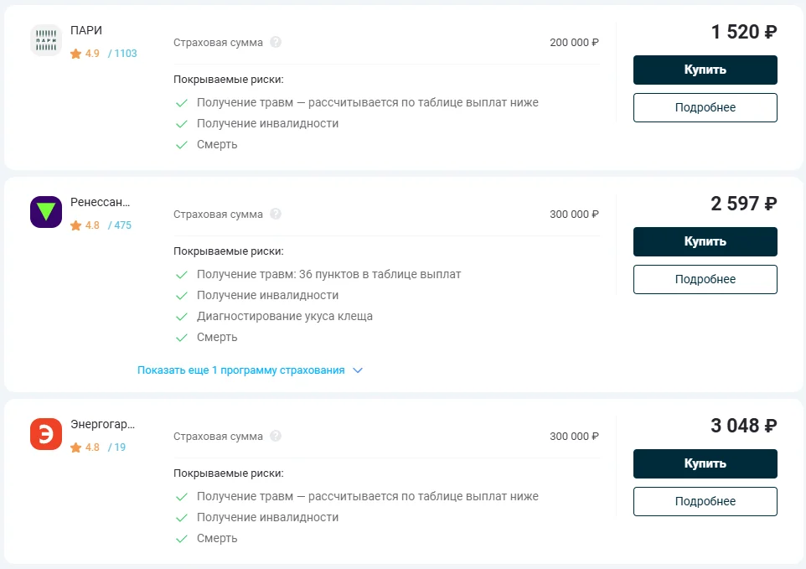Screen dimensions: 806x569
Task: Open the 19 reviews link for Энергогарант
Action: [x=116, y=447]
